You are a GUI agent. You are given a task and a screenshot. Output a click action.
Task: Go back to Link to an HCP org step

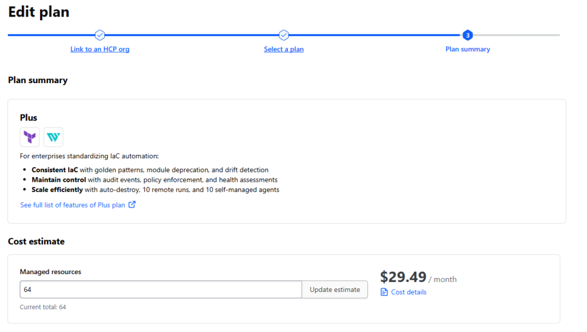100,49
